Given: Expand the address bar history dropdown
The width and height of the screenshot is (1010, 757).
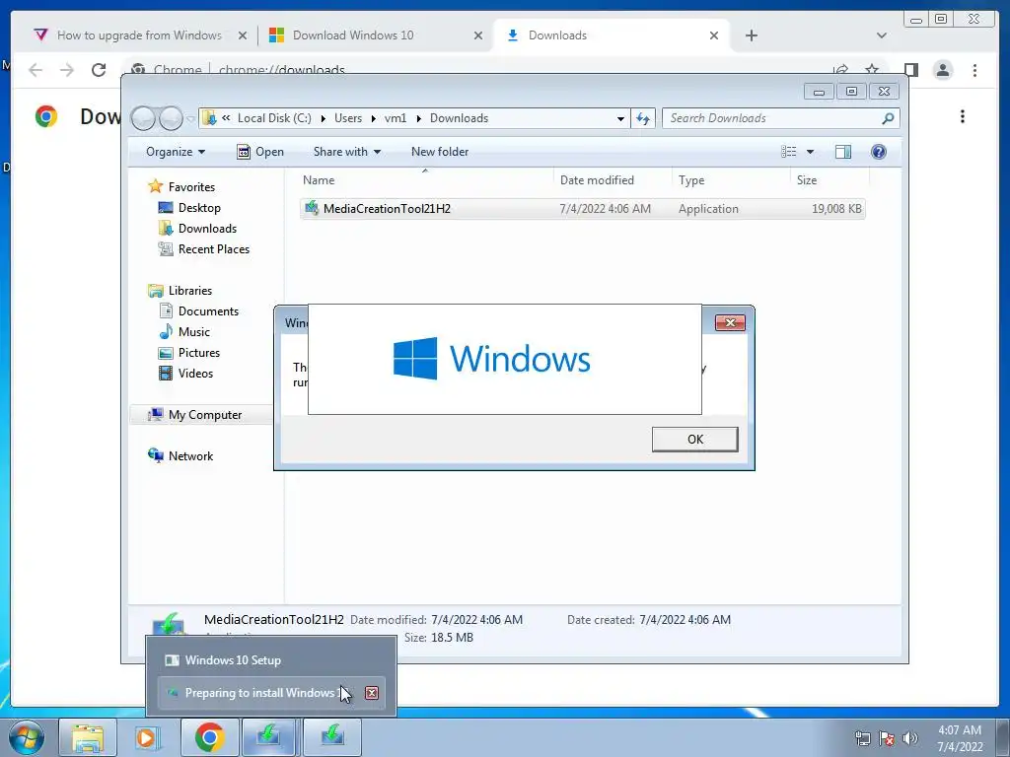Looking at the screenshot, I should click(x=620, y=118).
